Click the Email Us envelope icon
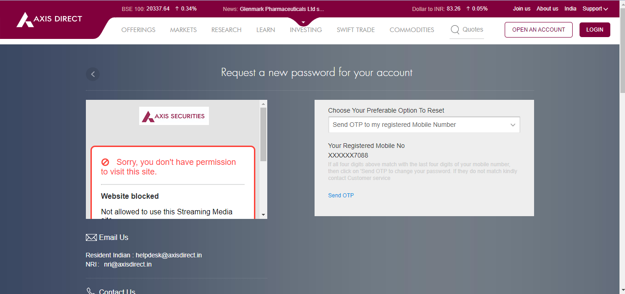The height and width of the screenshot is (294, 625). click(91, 238)
